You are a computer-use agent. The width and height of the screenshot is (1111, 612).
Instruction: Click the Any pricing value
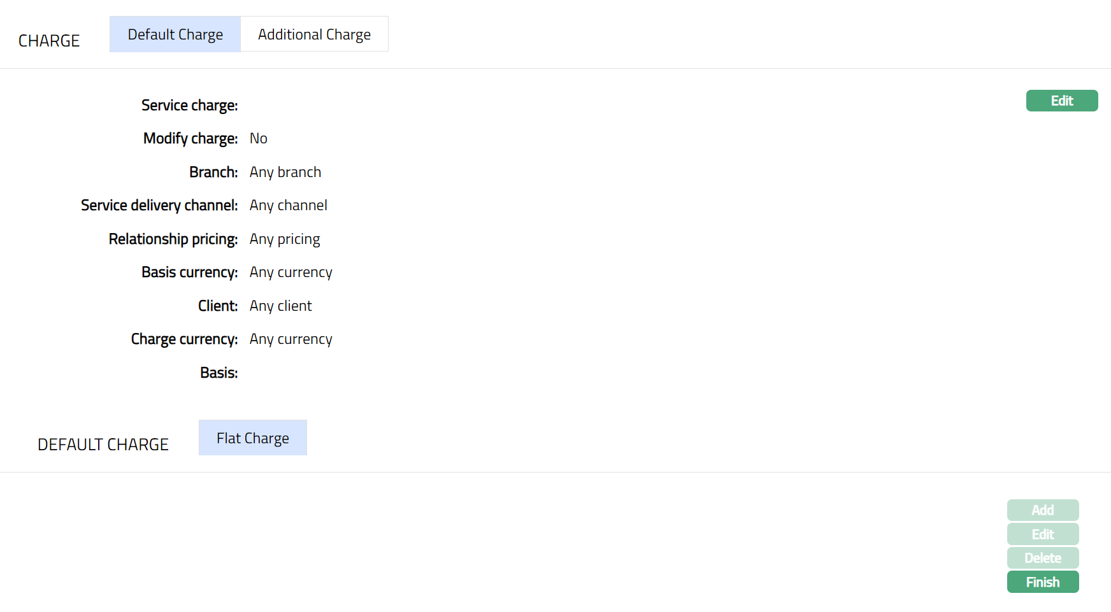pyautogui.click(x=284, y=239)
